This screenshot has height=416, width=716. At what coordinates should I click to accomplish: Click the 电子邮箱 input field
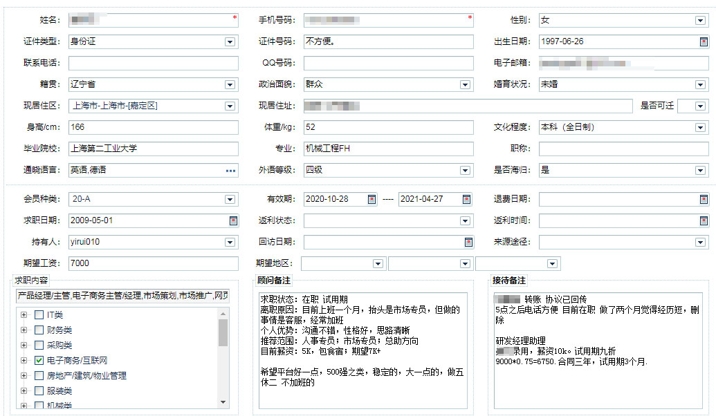click(x=624, y=63)
